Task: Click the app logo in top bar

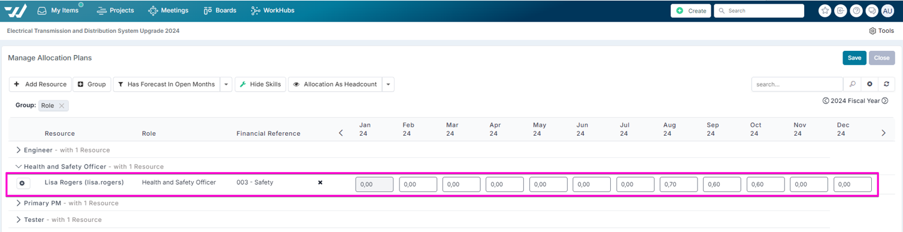Action: 16,11
